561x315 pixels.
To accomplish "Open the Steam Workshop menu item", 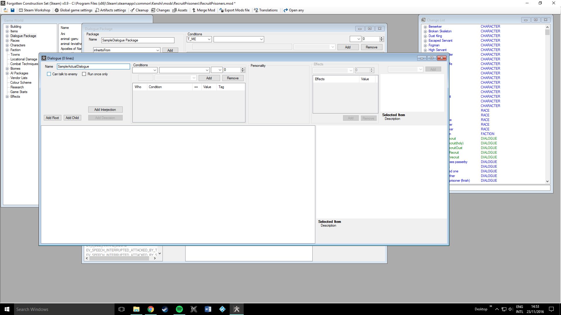I will 34,10.
